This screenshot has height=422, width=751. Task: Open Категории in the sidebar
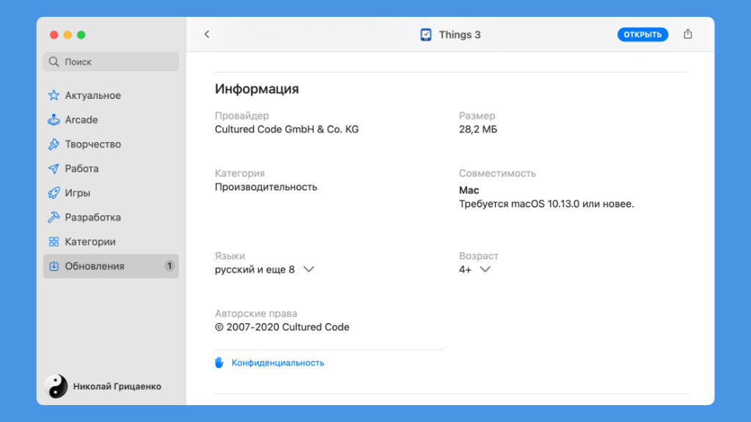[111, 242]
